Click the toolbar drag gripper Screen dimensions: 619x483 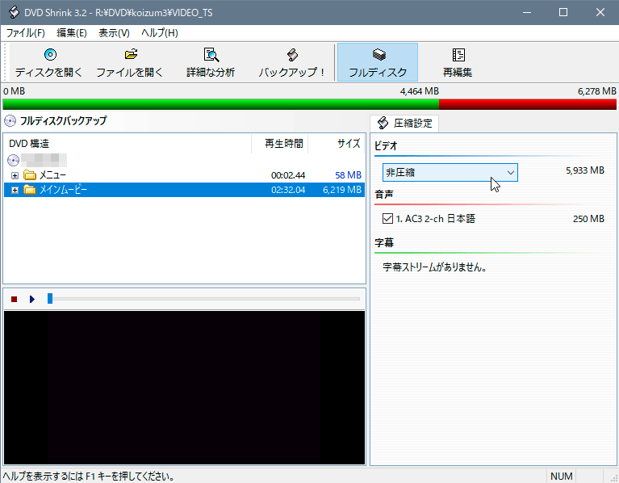click(5, 62)
